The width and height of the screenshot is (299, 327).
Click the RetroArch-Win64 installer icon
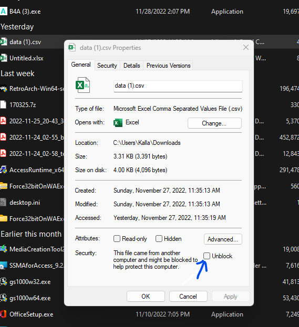3,89
